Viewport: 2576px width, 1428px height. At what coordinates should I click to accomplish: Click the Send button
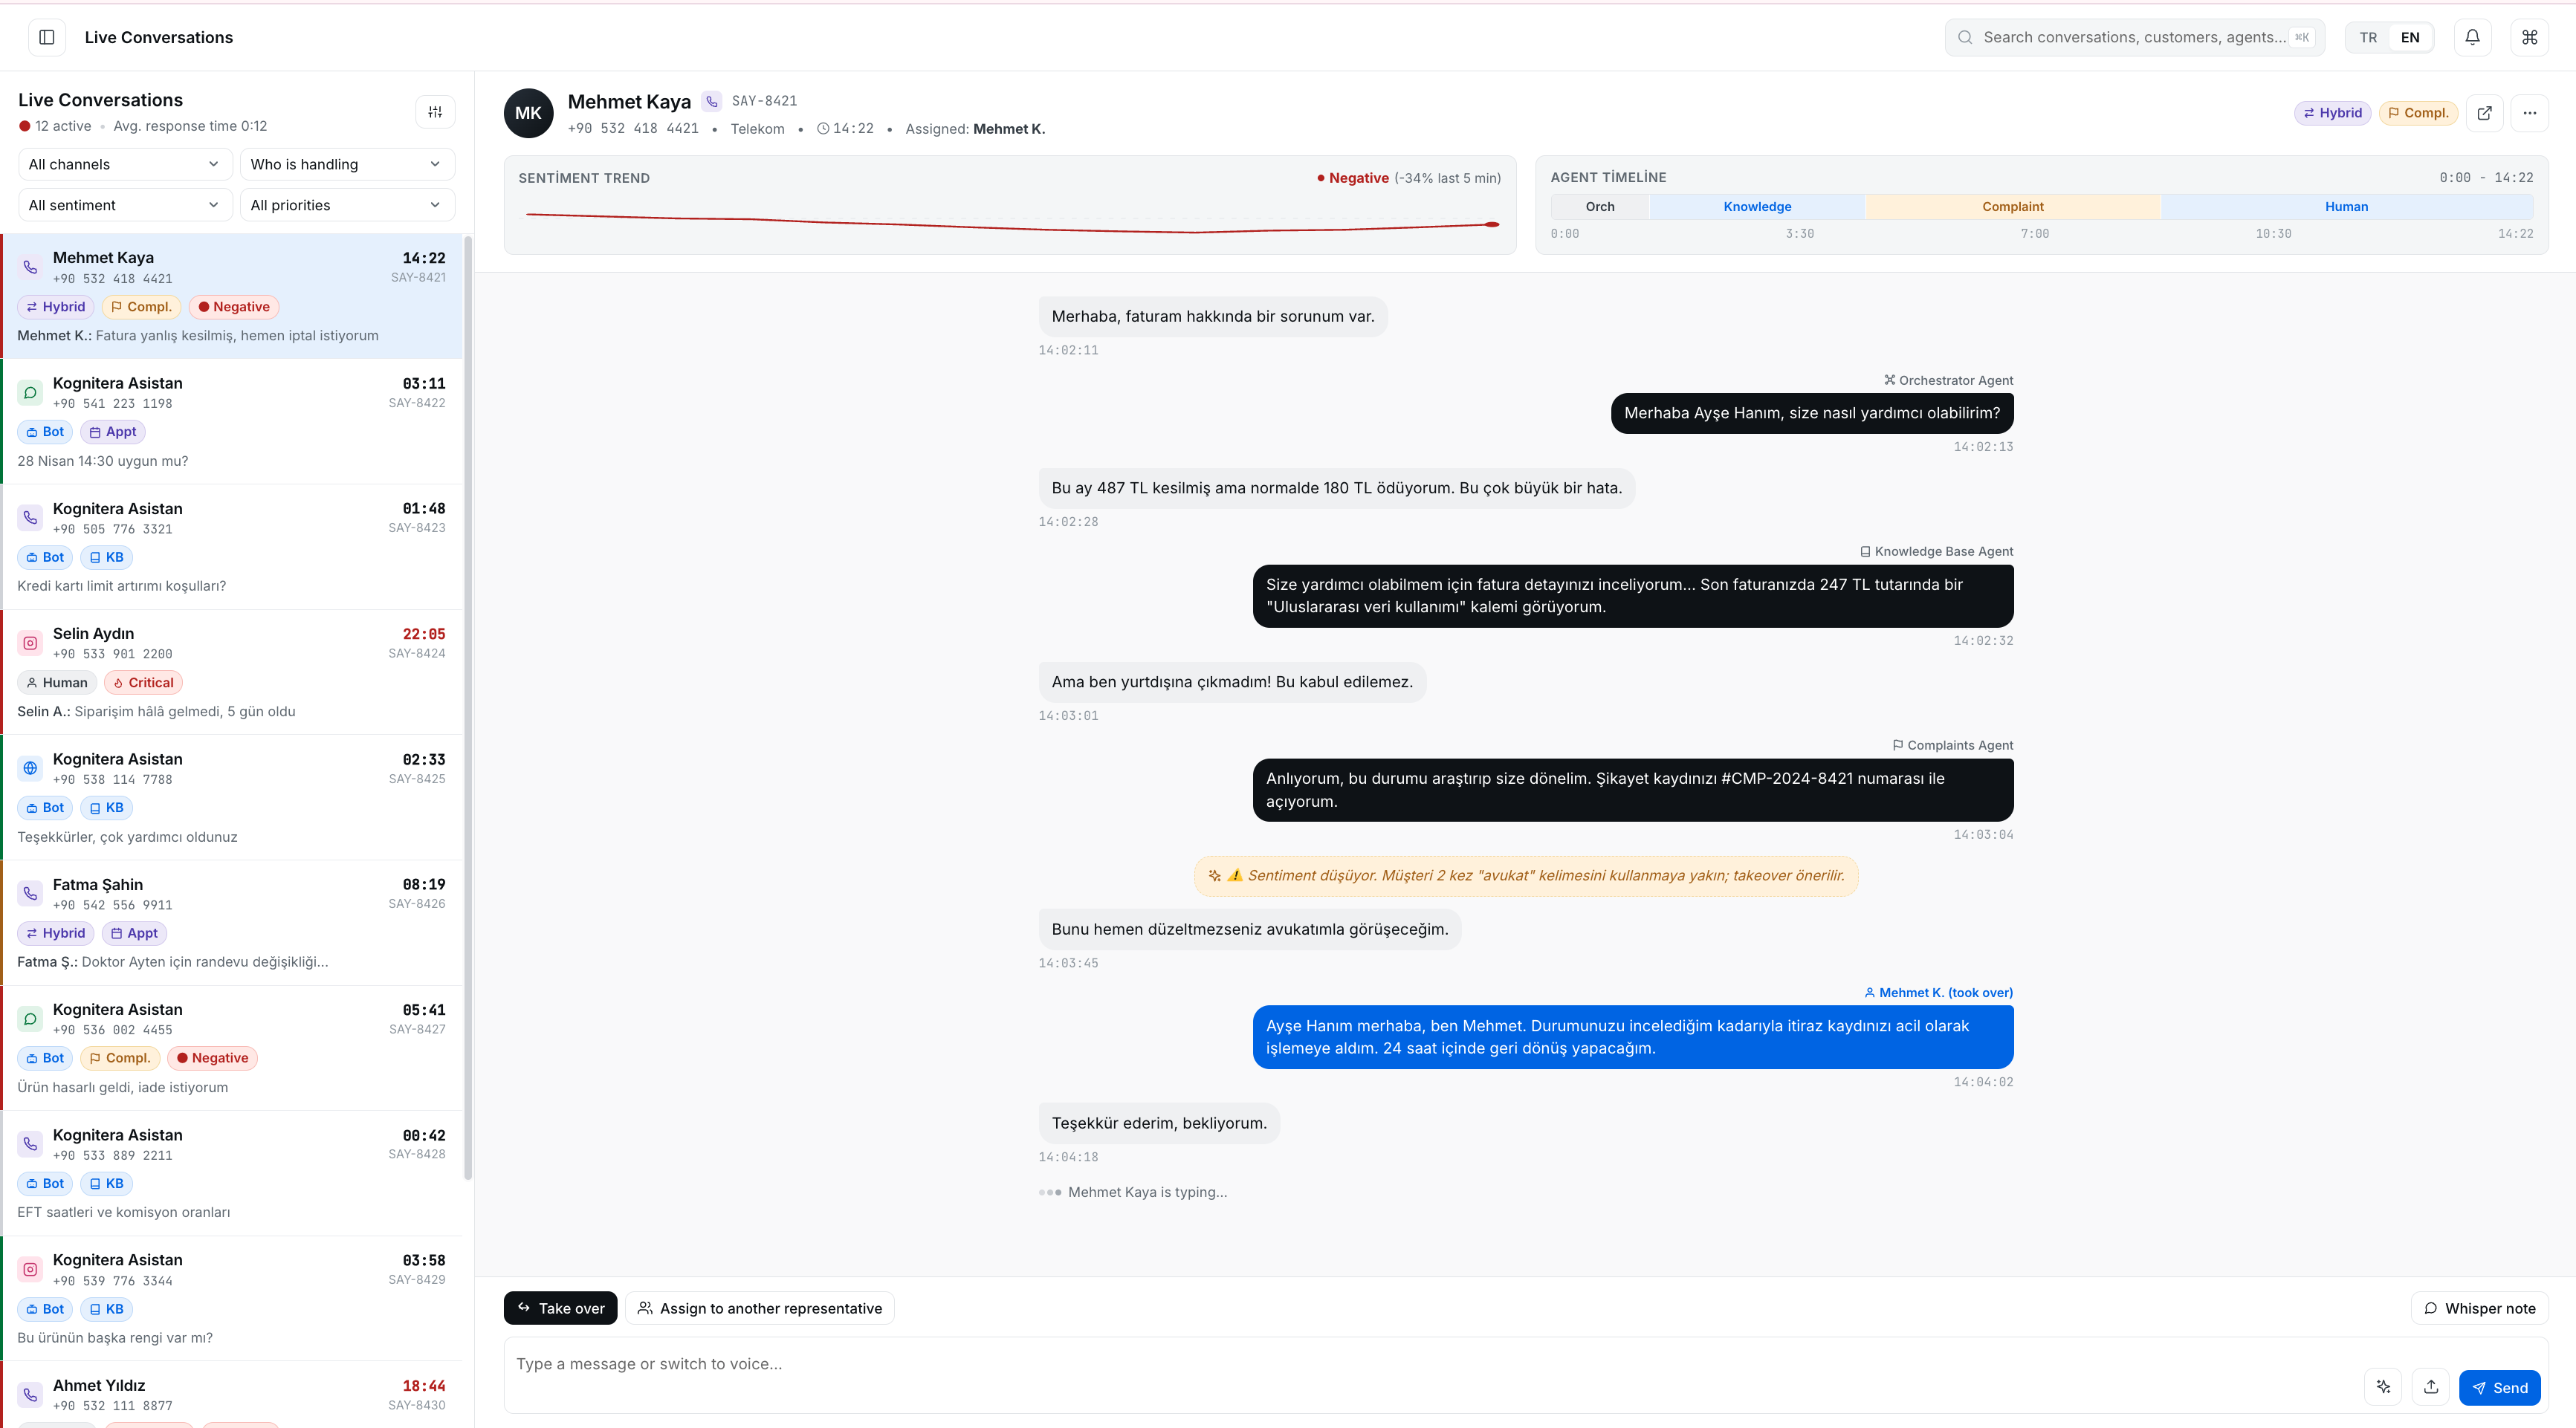point(2499,1387)
